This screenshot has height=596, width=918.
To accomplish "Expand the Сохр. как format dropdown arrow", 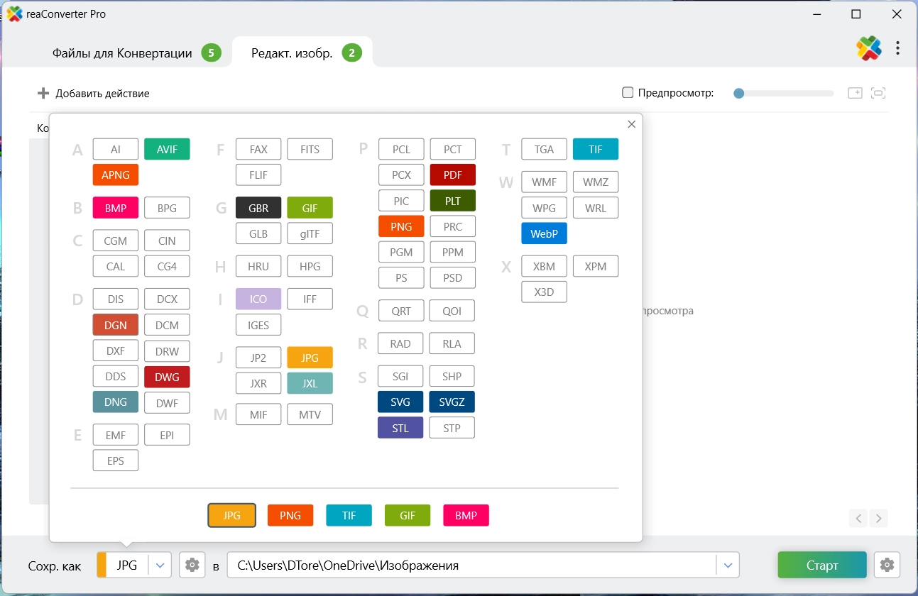I will 160,565.
